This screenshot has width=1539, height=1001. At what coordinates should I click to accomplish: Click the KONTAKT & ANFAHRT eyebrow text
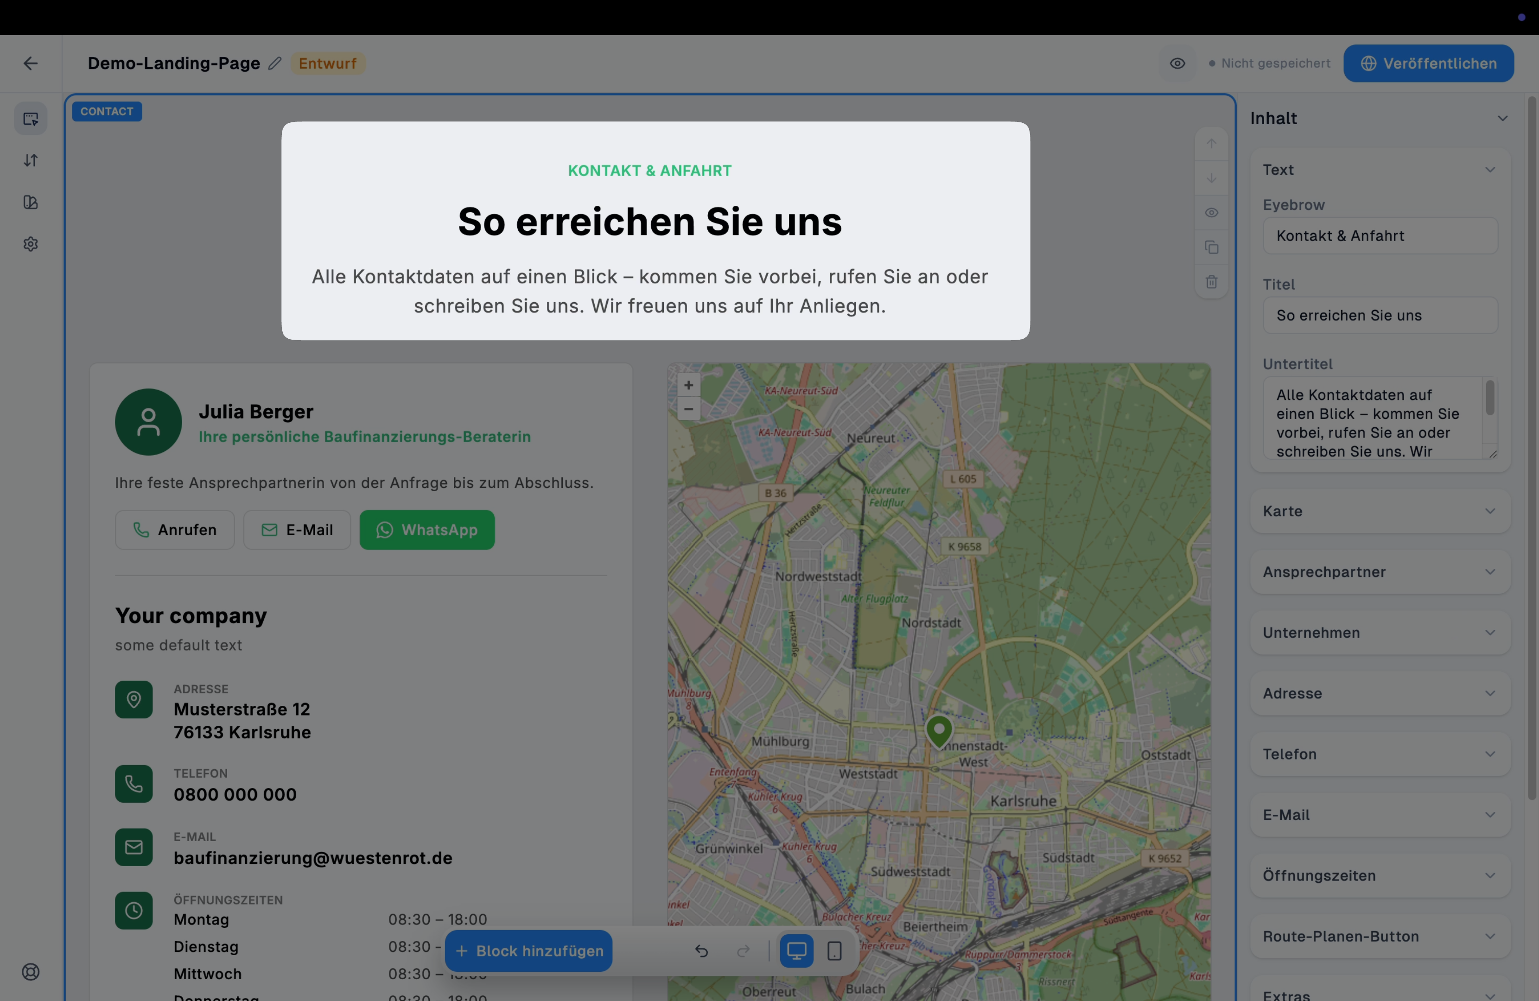(x=650, y=171)
